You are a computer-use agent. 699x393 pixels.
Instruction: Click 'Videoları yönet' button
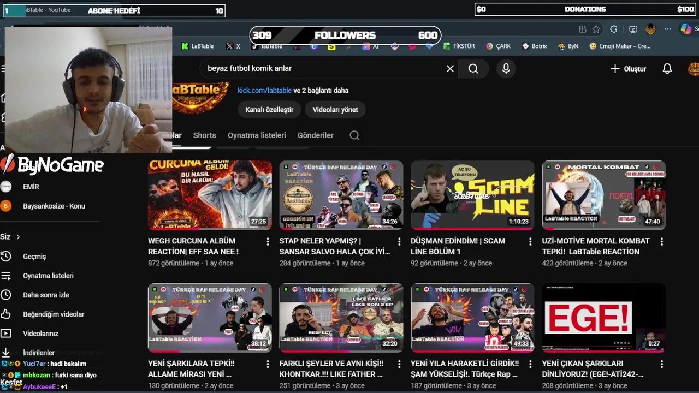[x=335, y=110]
